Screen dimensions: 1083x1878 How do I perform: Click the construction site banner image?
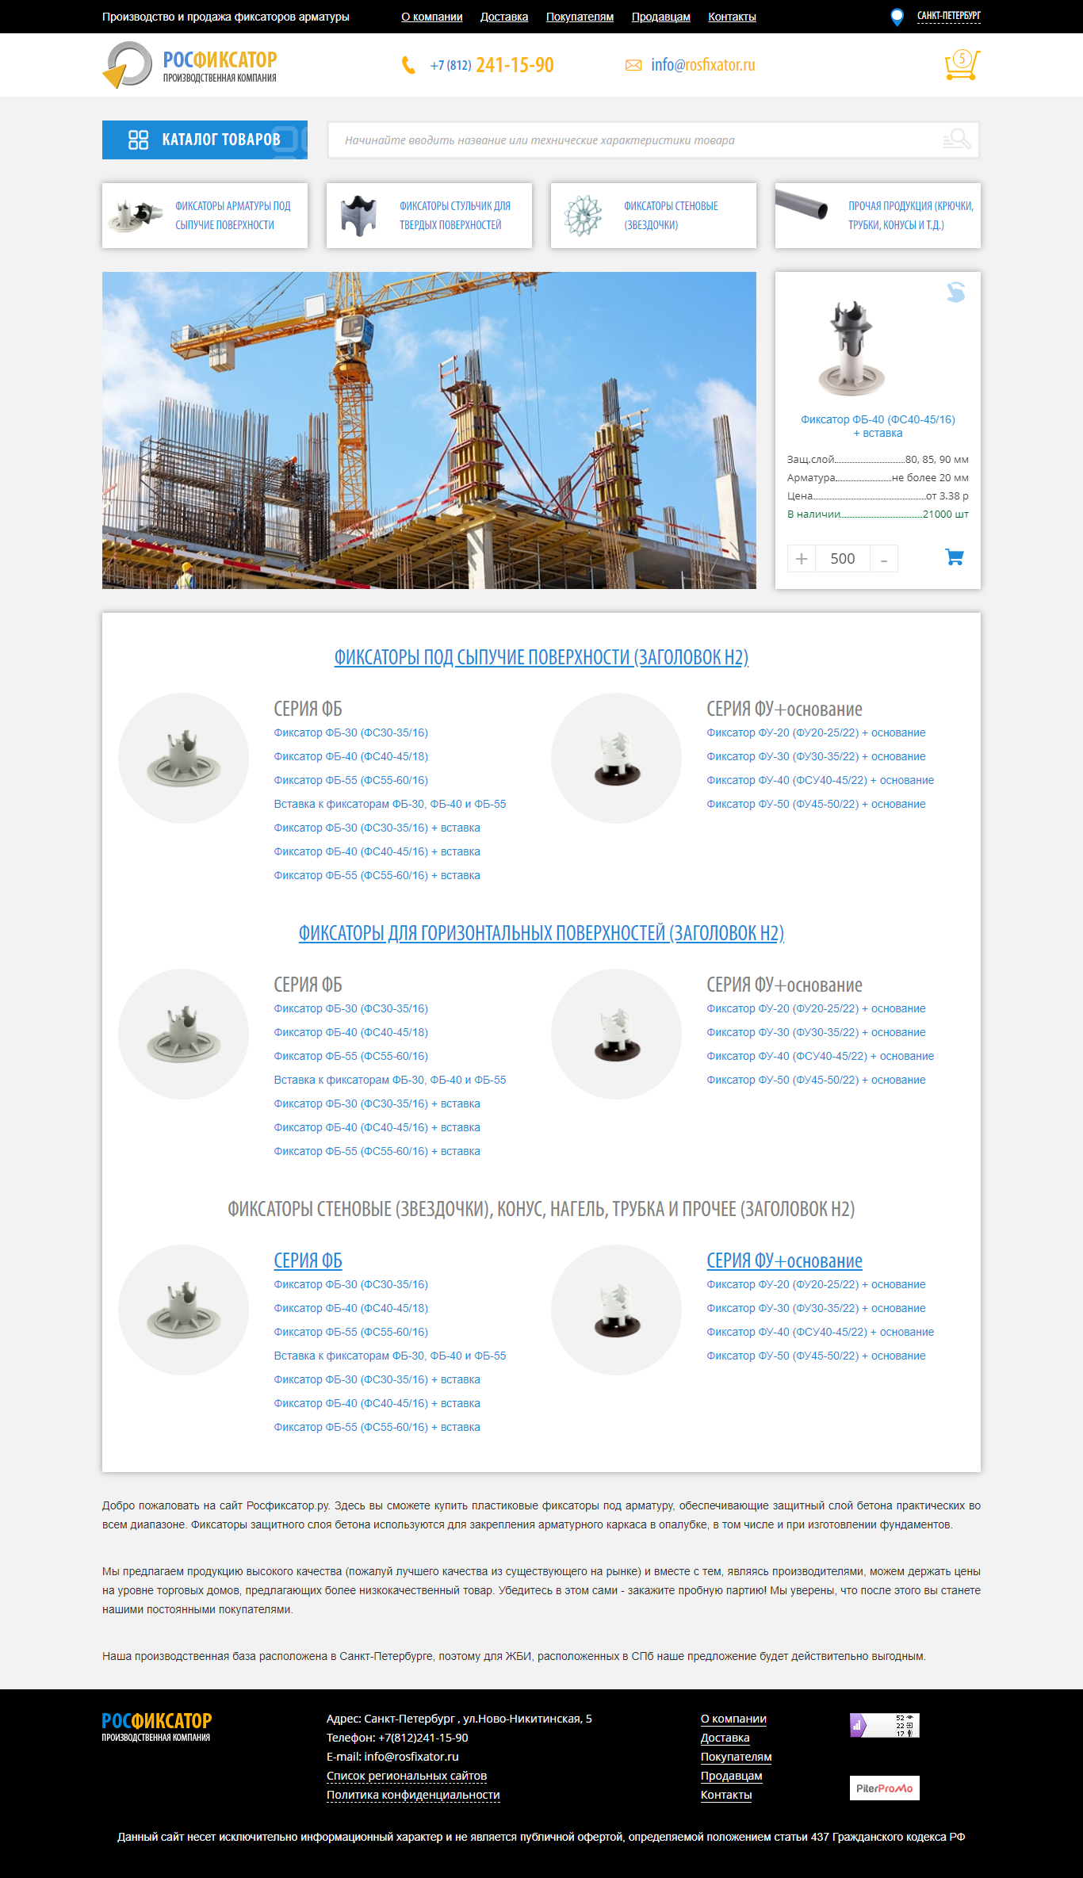[x=429, y=430]
